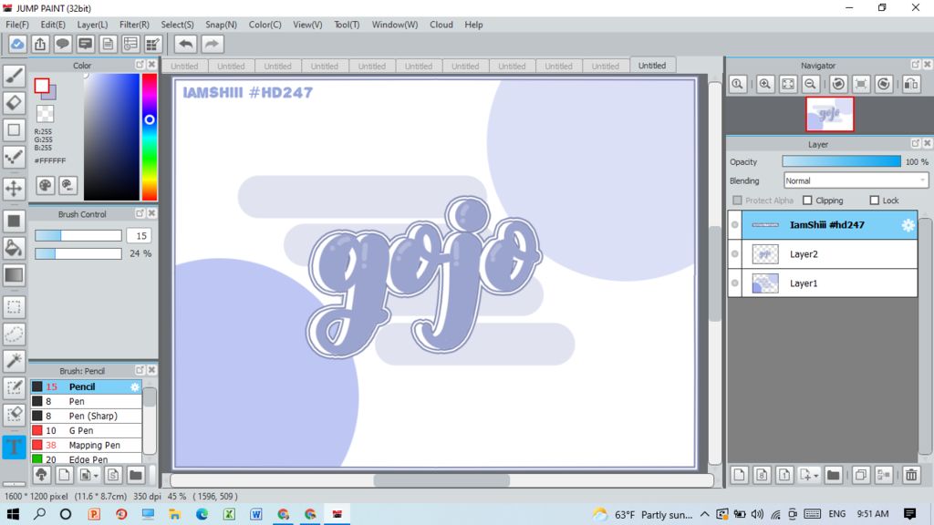Viewport: 934px width, 525px height.
Task: Toggle the Protect Alpha checkbox
Action: (x=737, y=200)
